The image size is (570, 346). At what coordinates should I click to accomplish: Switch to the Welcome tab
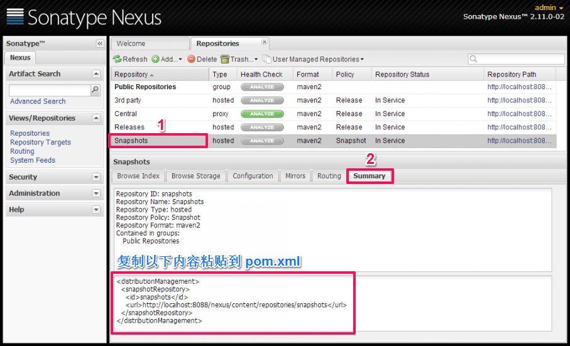tap(150, 43)
